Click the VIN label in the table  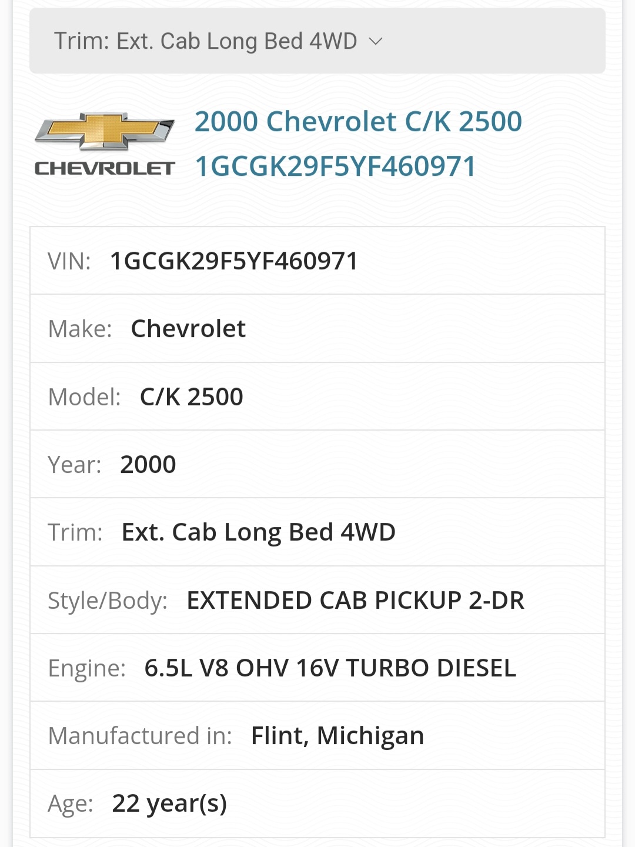pyautogui.click(x=69, y=261)
